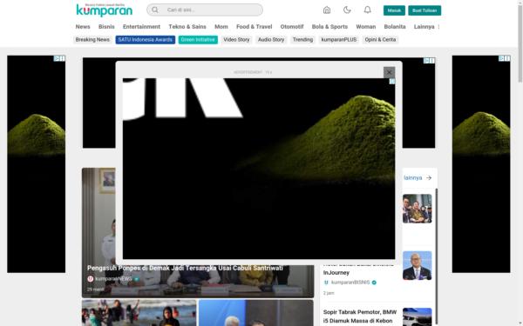
Task: Open the Bisnis menu
Action: (106, 27)
